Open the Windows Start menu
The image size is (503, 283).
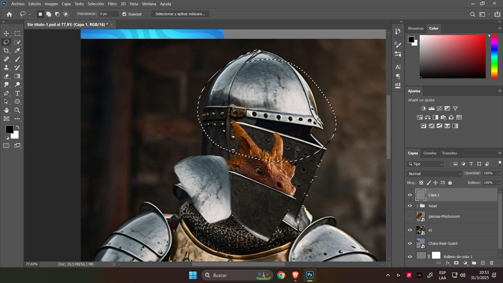pos(193,275)
